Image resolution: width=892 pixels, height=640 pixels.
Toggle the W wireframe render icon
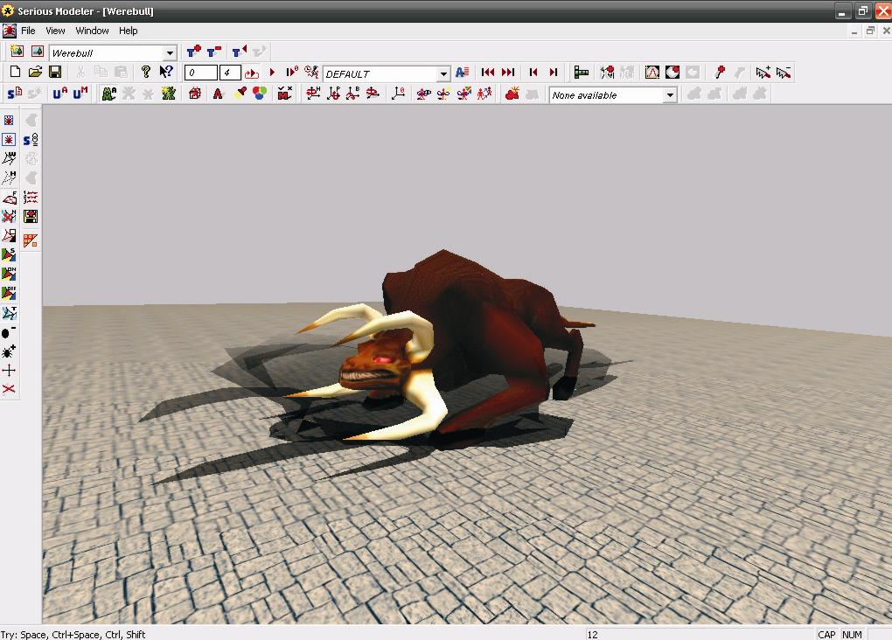(x=9, y=159)
